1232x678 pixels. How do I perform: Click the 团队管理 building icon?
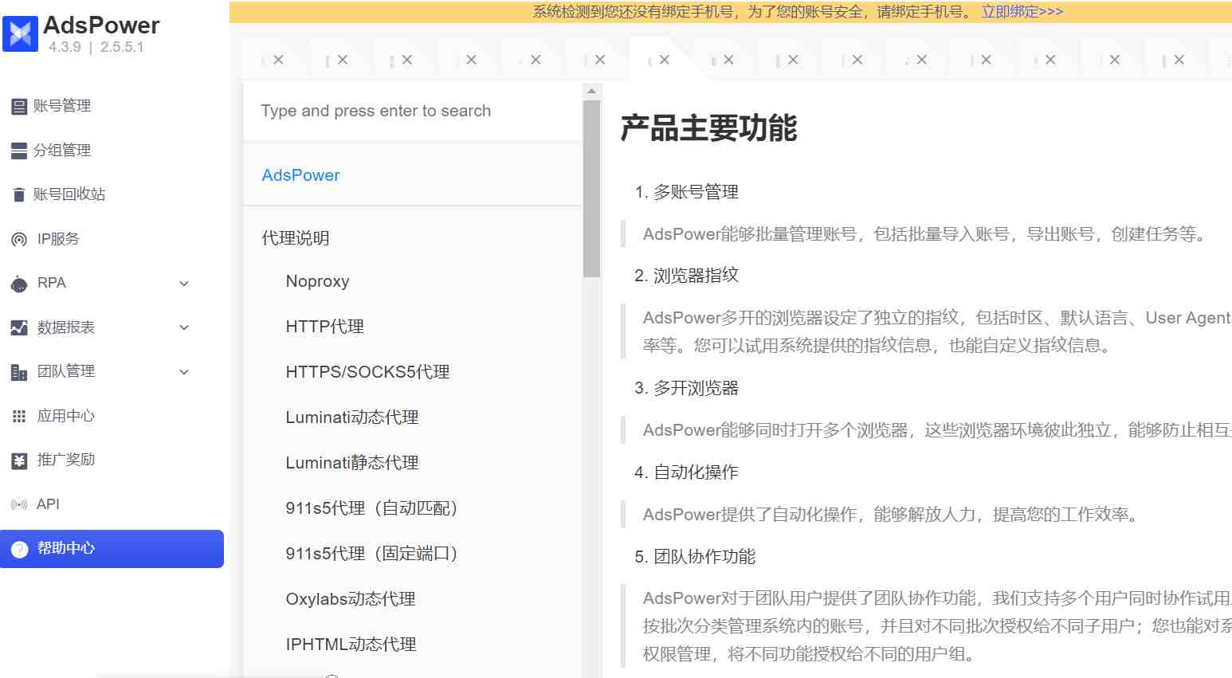click(19, 372)
